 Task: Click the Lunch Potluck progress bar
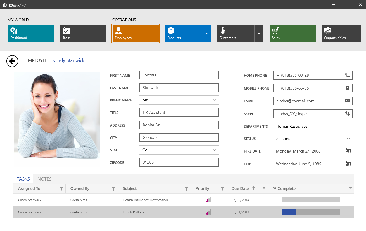(x=310, y=212)
